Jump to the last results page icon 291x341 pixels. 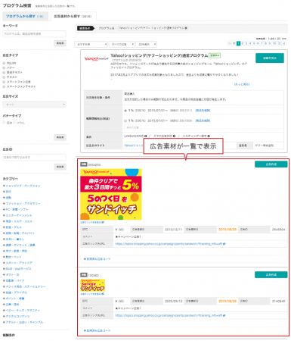coord(284,43)
